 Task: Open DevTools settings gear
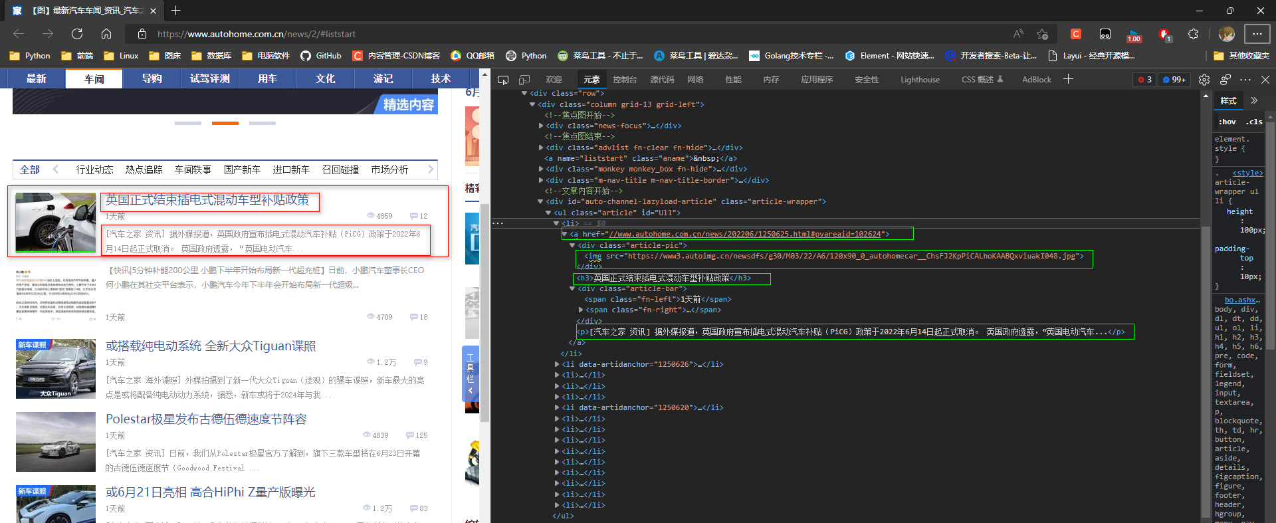[1204, 80]
